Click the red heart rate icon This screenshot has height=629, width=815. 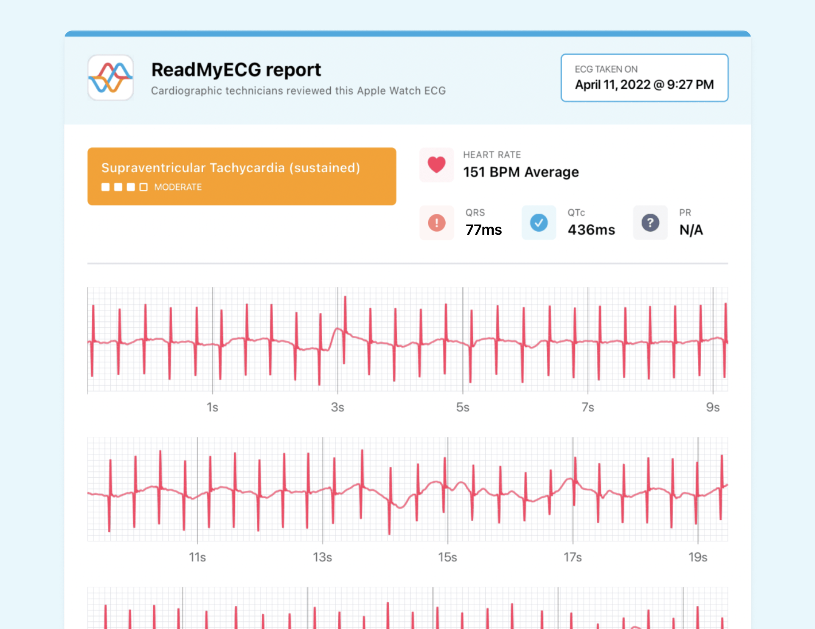click(436, 165)
